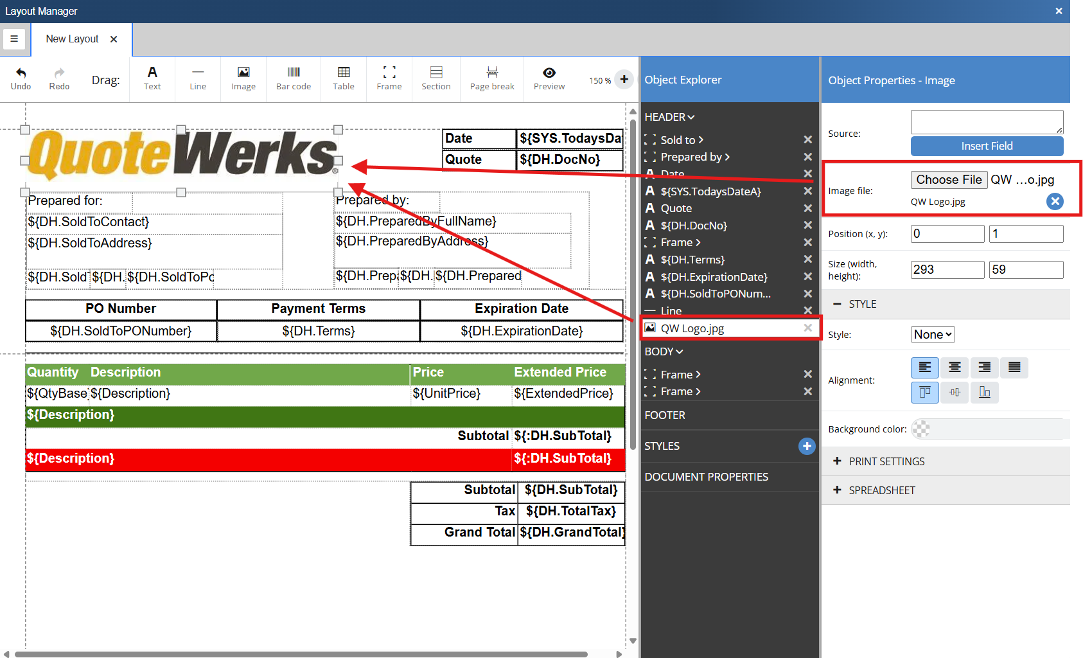Click the Undo arrow icon
Image resolution: width=1083 pixels, height=658 pixels.
[21, 73]
